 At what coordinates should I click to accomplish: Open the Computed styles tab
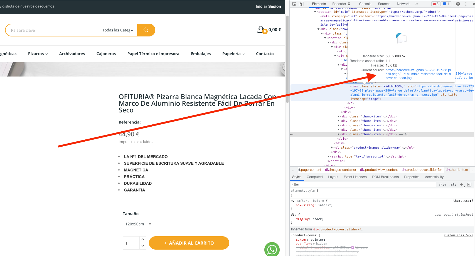point(315,177)
